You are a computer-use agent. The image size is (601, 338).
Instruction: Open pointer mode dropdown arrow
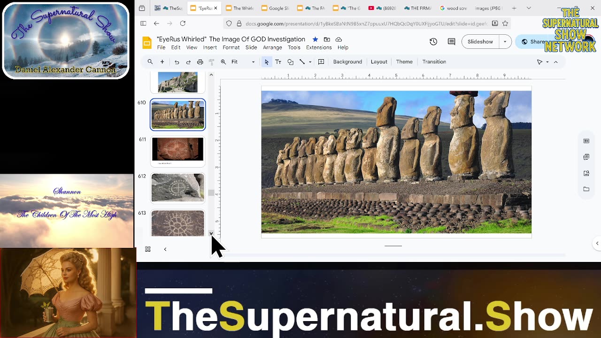pos(547,62)
